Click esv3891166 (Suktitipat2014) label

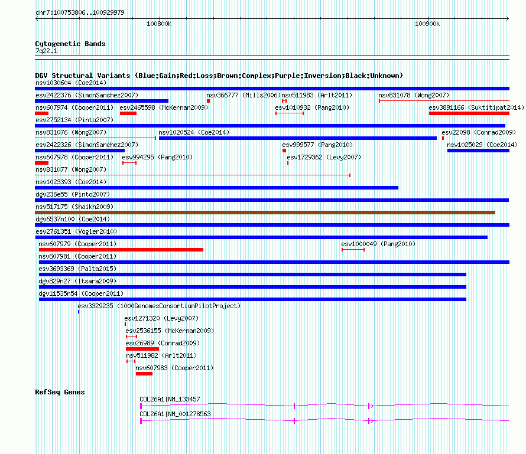coord(476,107)
